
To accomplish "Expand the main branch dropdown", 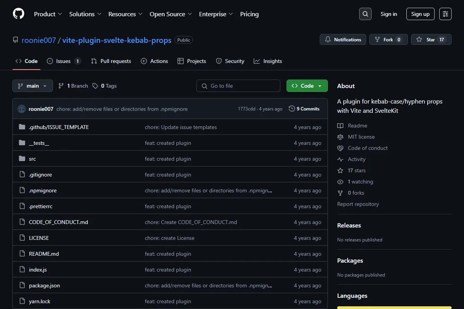I will (x=32, y=86).
